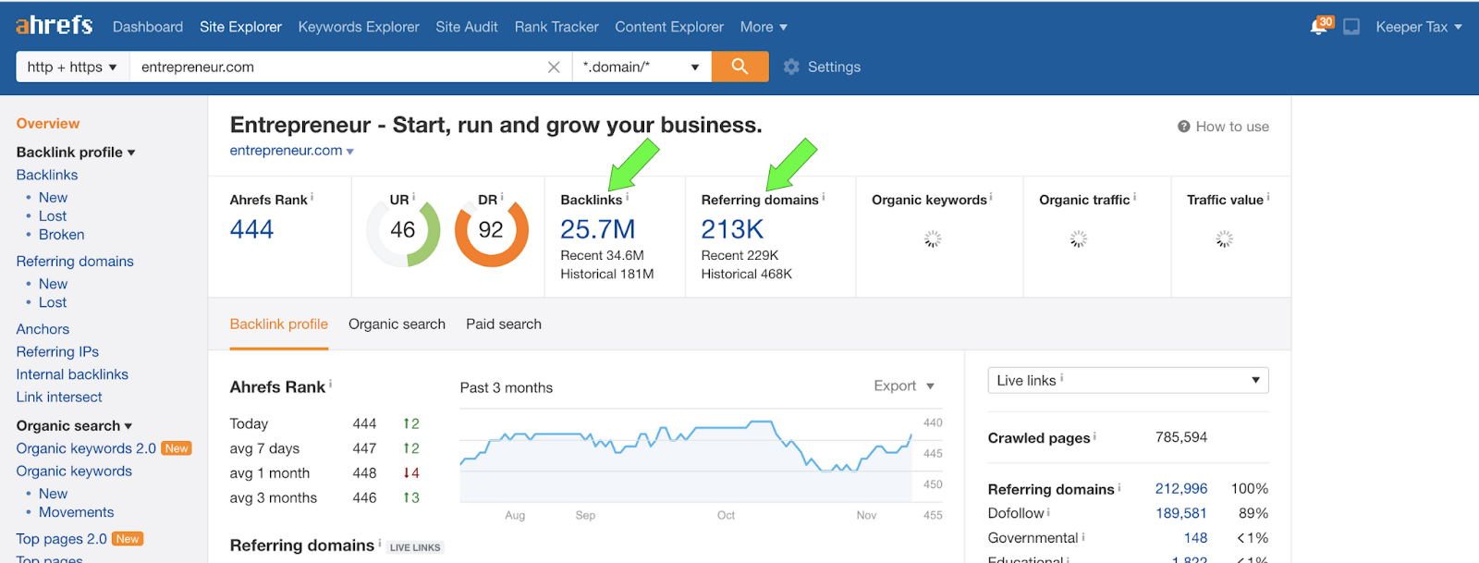The width and height of the screenshot is (1479, 563).
Task: Expand the Live links dropdown
Action: 1128,380
